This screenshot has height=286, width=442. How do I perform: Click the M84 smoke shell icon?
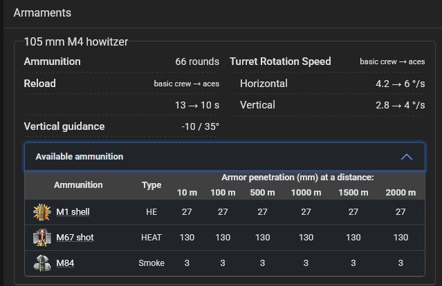[x=42, y=263]
